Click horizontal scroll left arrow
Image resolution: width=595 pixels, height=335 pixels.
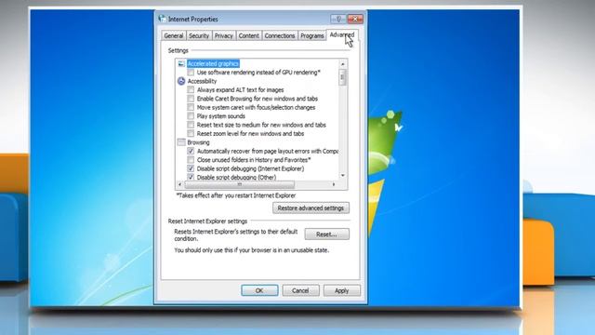179,184
